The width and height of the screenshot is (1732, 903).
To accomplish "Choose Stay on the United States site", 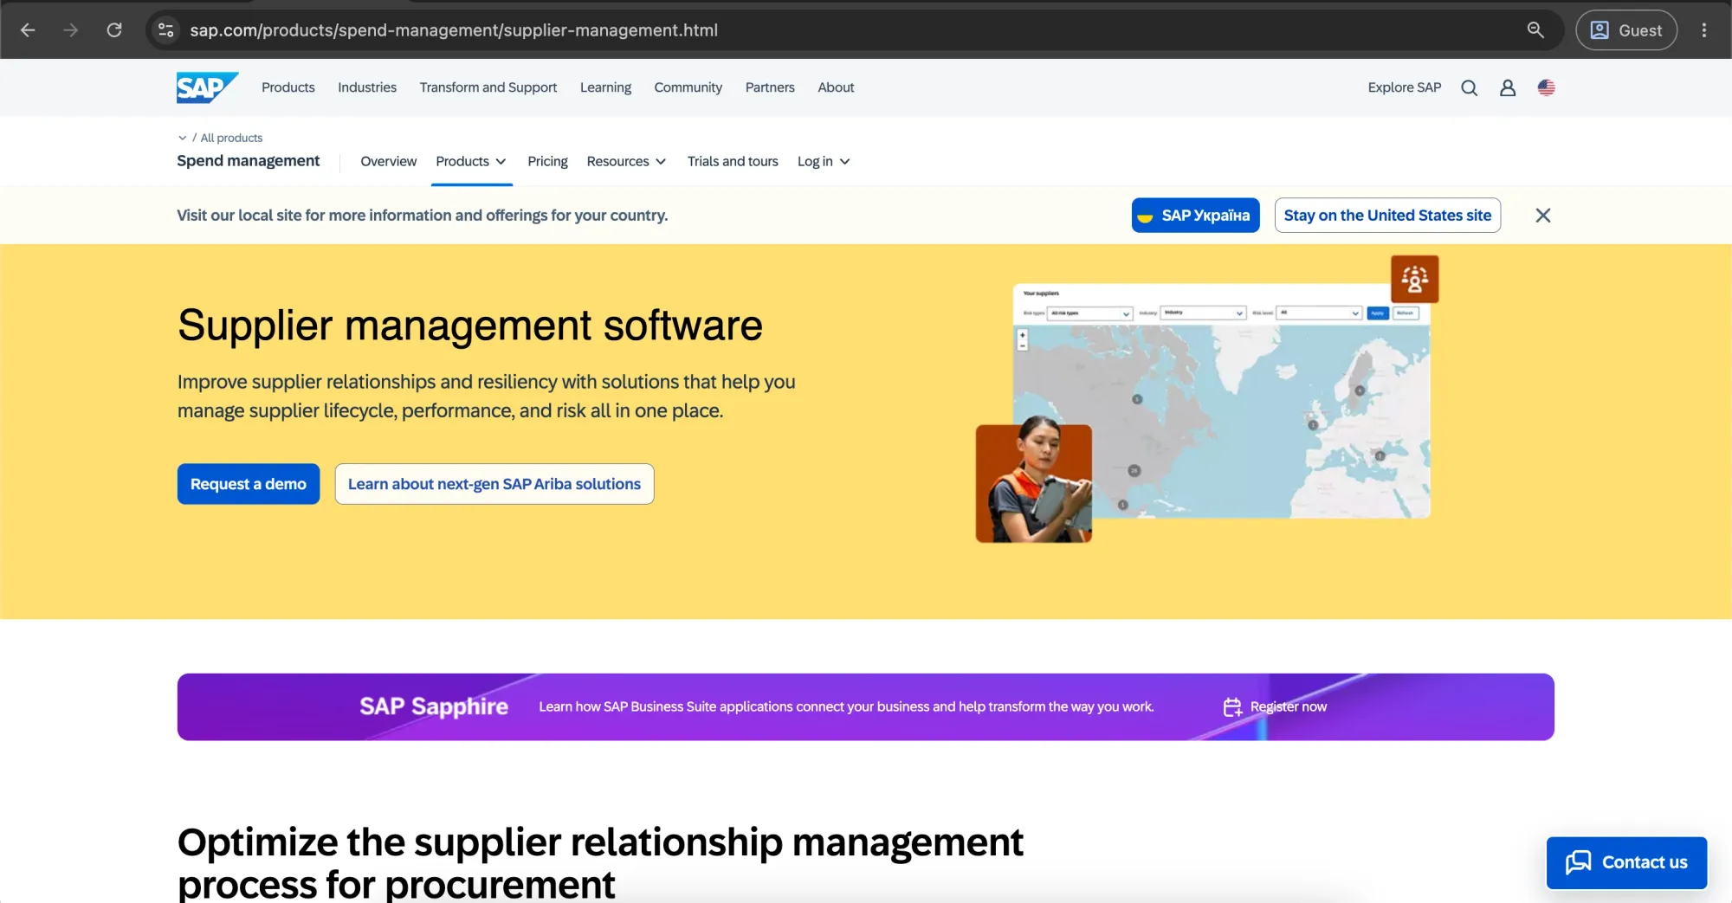I will pyautogui.click(x=1387, y=216).
